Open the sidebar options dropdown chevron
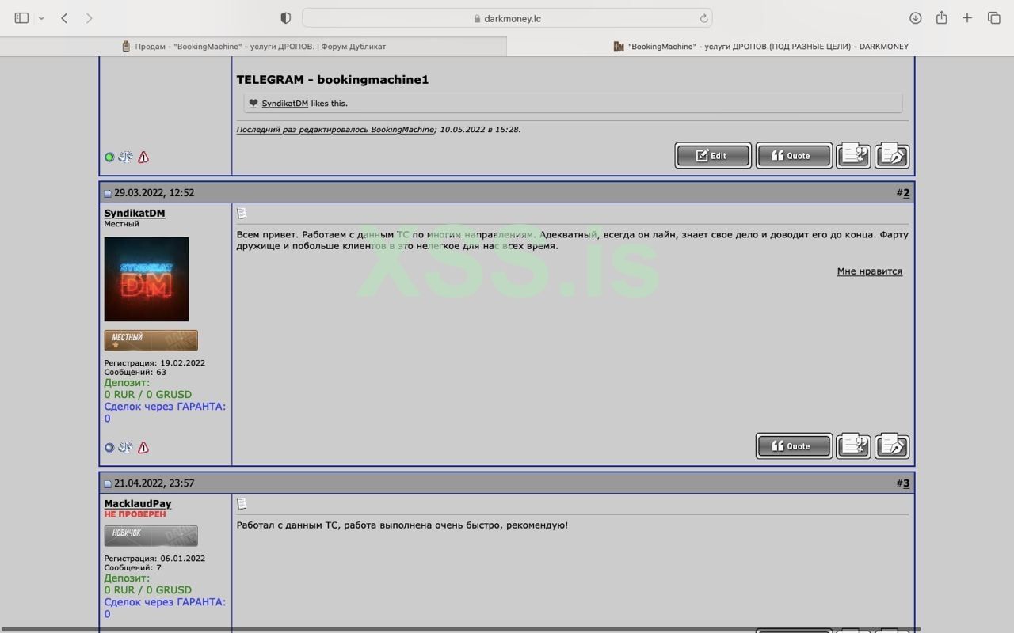Viewport: 1014px width, 633px height. click(41, 18)
